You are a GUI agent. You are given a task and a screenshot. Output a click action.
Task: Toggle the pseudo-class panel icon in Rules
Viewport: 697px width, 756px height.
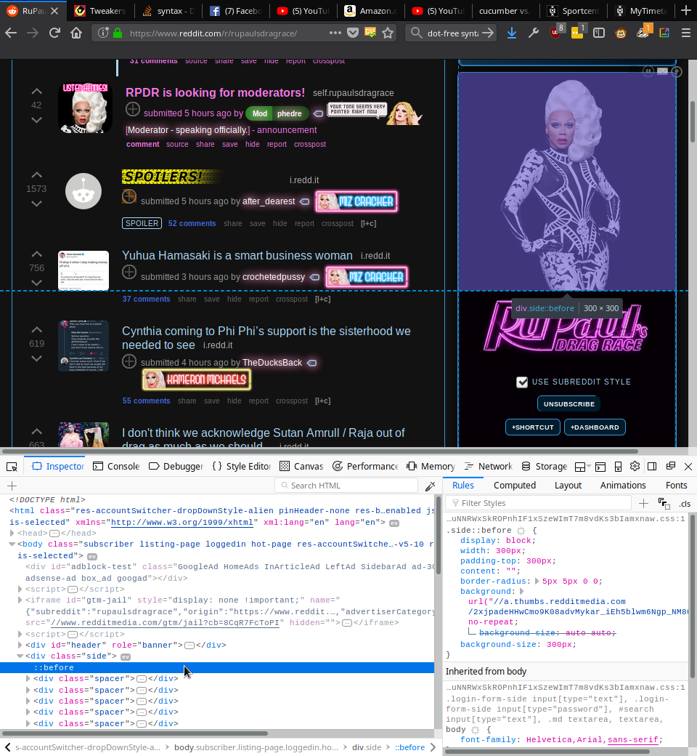664,503
